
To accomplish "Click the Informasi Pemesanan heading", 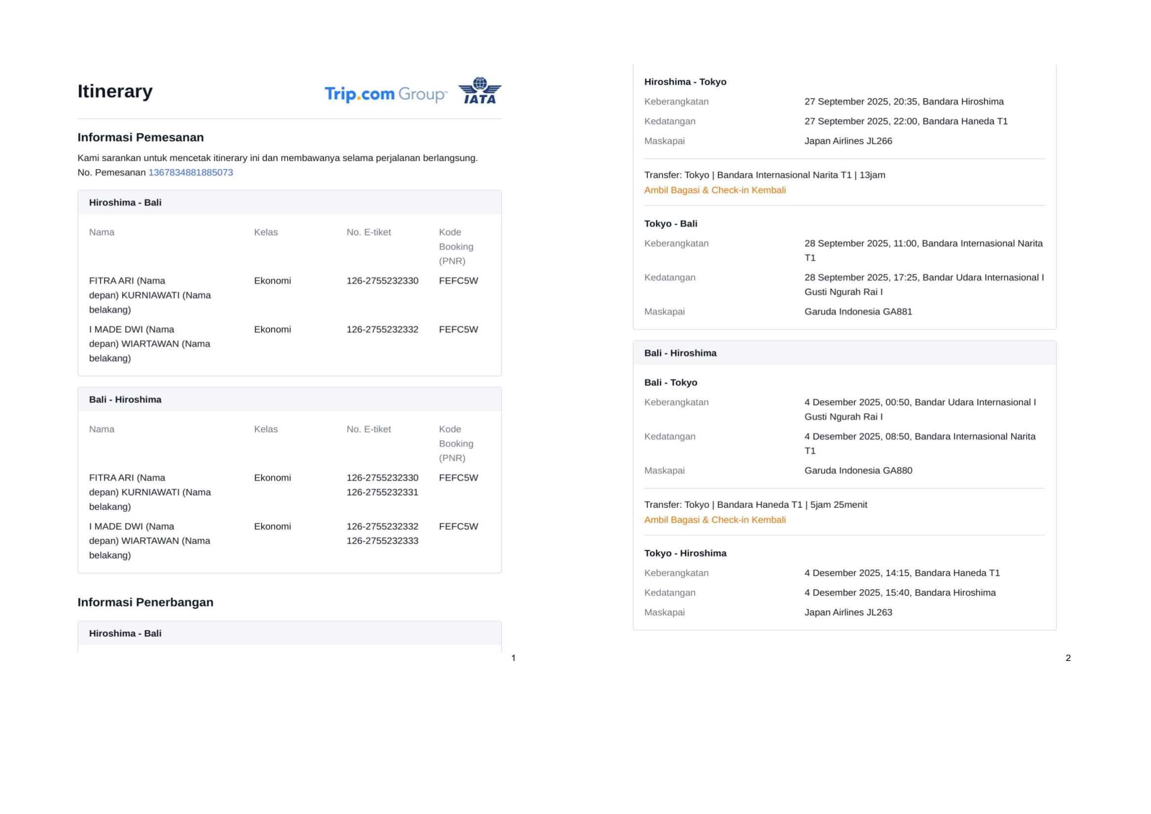I will 140,137.
